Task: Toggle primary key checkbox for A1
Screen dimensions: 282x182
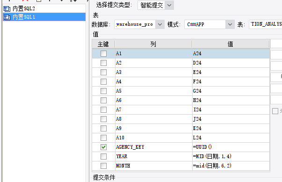Action: (x=103, y=53)
